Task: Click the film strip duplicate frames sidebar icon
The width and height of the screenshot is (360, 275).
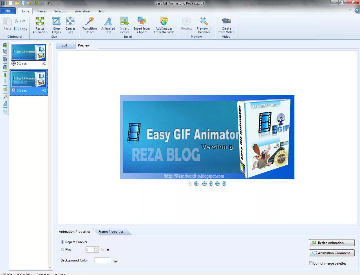Action: coord(5,59)
